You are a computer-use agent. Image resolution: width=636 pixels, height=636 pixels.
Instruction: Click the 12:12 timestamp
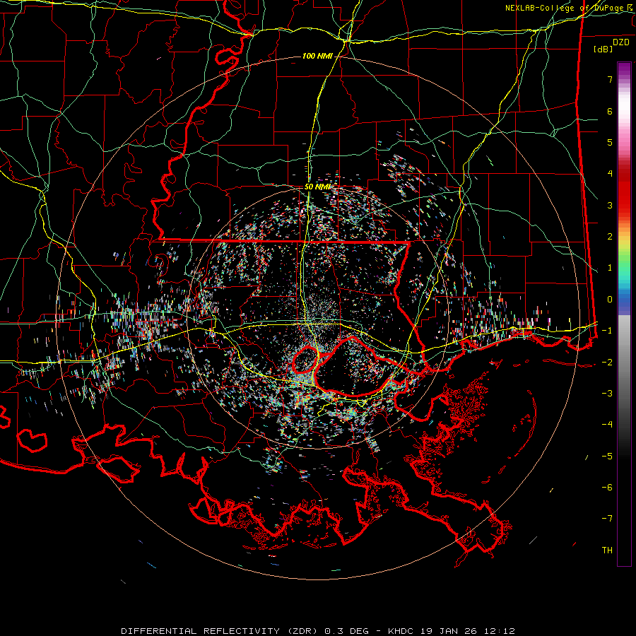click(x=498, y=631)
